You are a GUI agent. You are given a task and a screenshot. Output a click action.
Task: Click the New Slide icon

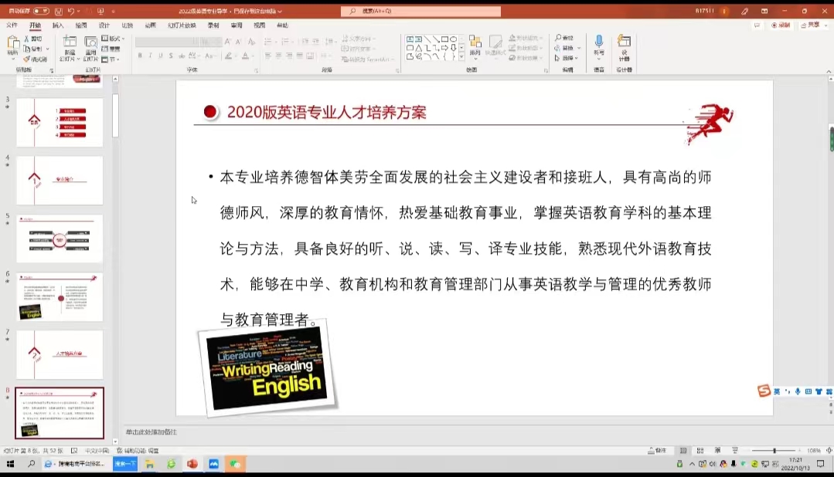tap(70, 42)
